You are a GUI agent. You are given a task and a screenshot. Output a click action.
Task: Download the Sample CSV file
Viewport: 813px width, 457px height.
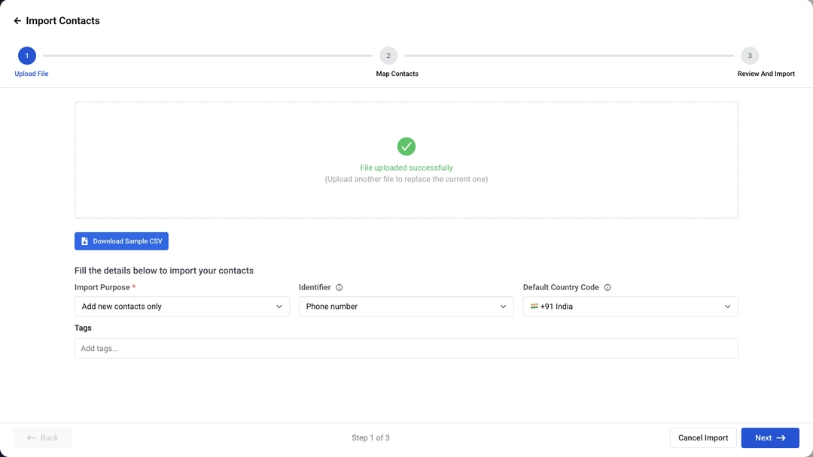(x=121, y=241)
